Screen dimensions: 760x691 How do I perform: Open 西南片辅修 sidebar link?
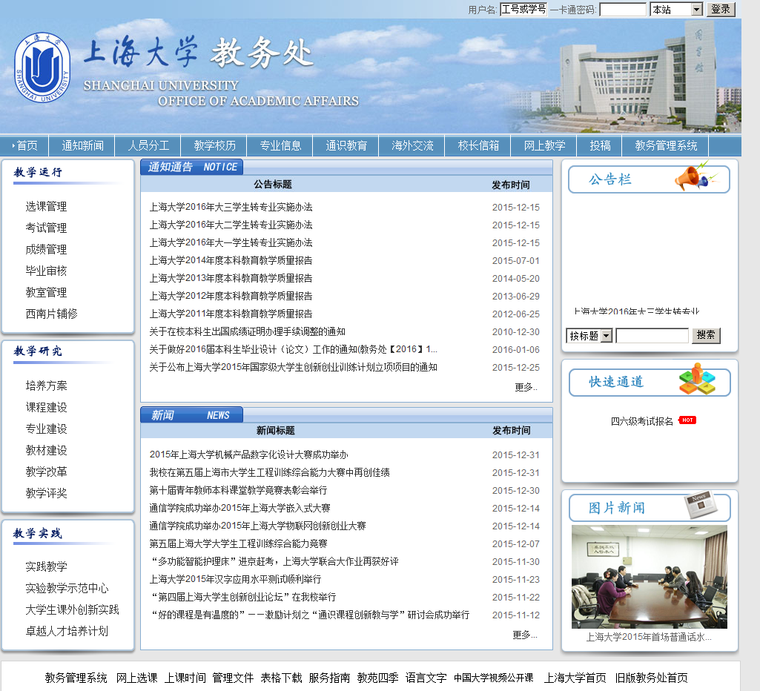[x=51, y=314]
